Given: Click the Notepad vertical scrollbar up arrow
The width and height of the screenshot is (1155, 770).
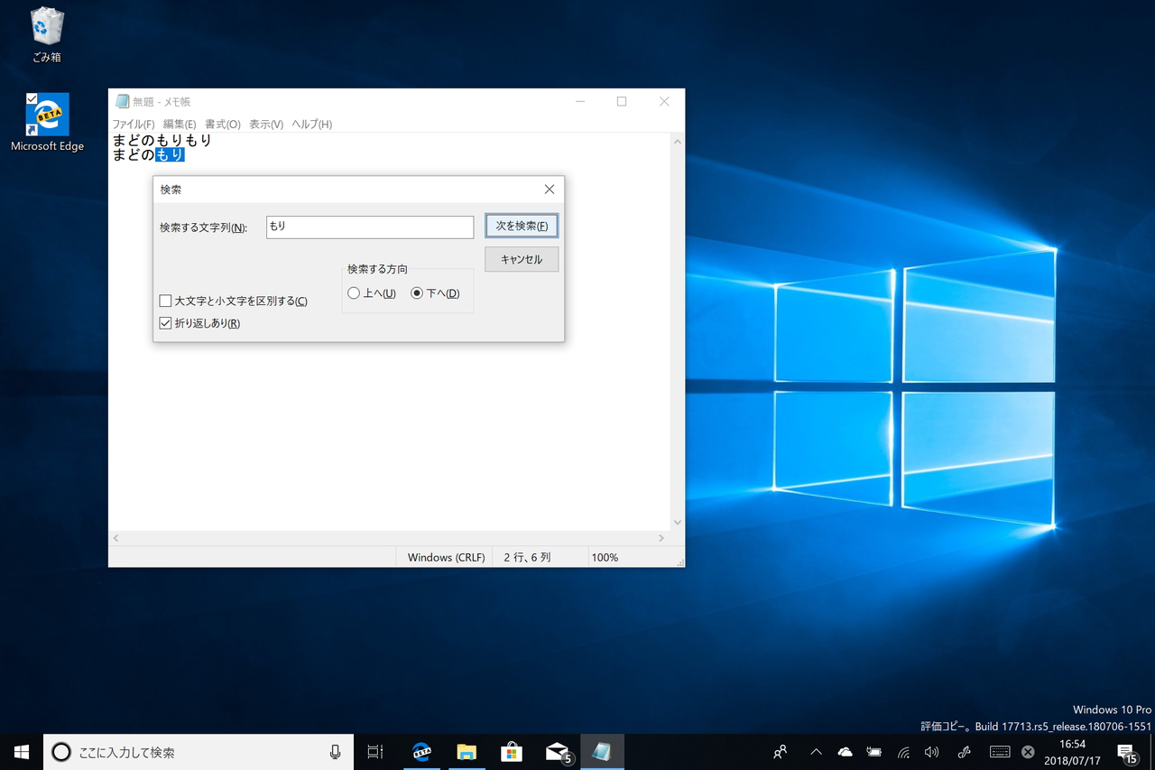Looking at the screenshot, I should (x=678, y=142).
